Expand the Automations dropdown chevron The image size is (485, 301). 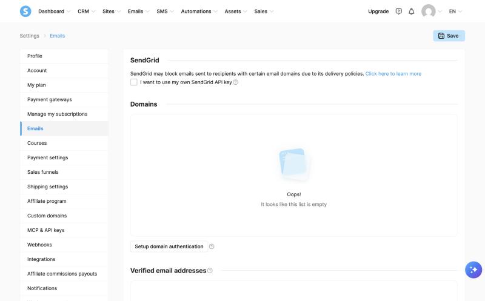(215, 12)
